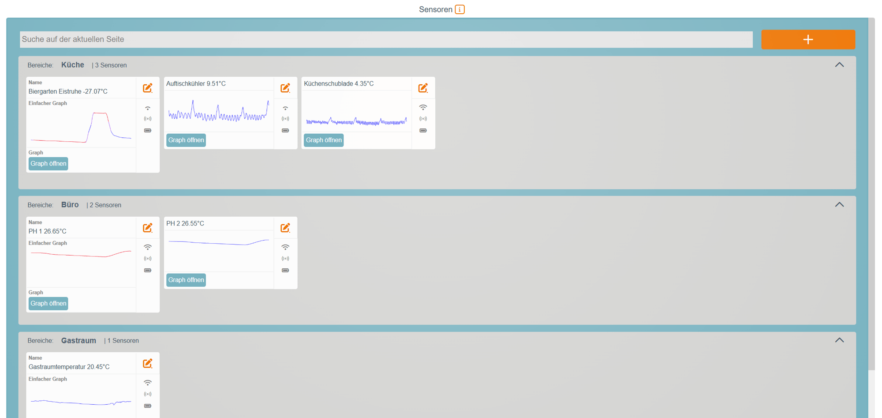882x418 pixels.
Task: Collapse the Küche area section
Action: 839,65
